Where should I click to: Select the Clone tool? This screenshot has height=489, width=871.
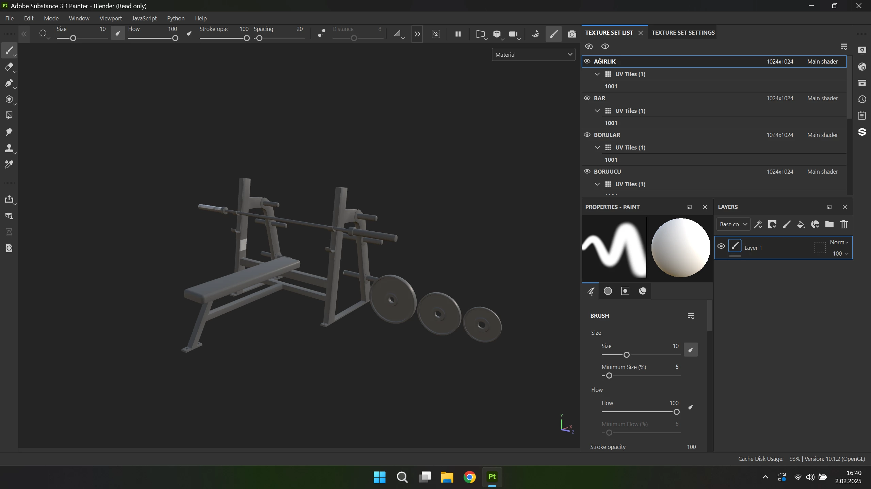[9, 148]
